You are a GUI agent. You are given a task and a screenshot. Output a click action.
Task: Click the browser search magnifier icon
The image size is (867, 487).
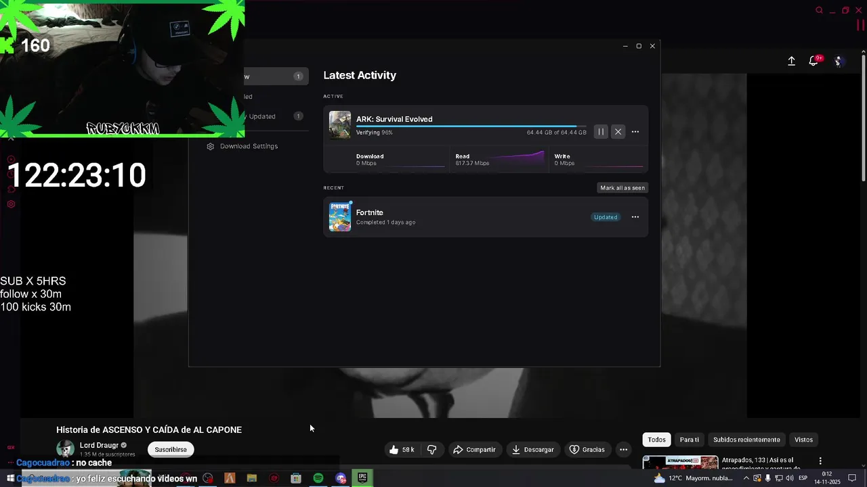820,10
